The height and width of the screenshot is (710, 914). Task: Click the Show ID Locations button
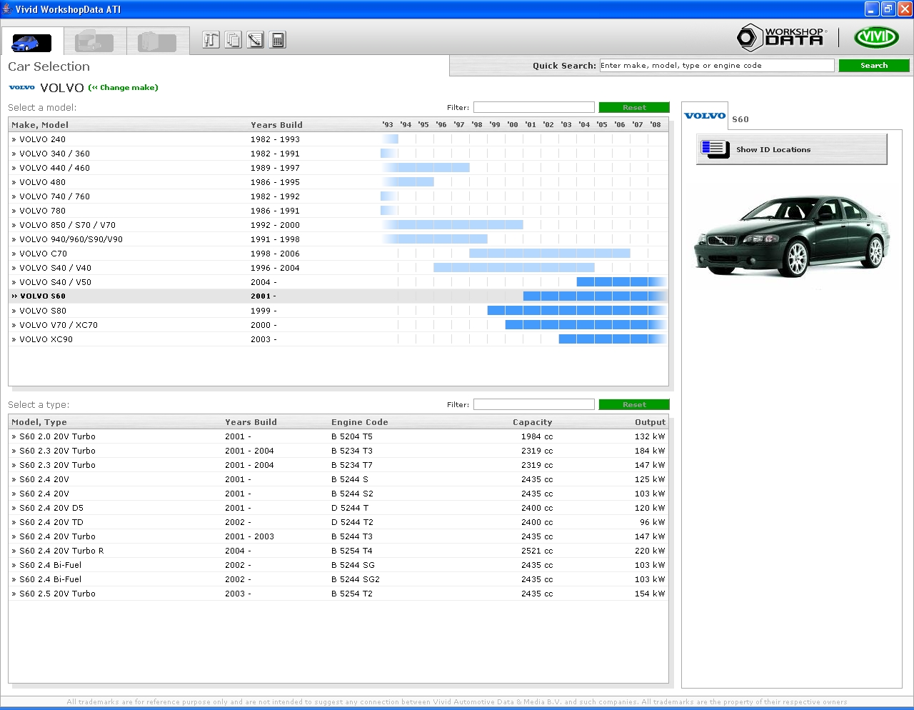pyautogui.click(x=792, y=149)
